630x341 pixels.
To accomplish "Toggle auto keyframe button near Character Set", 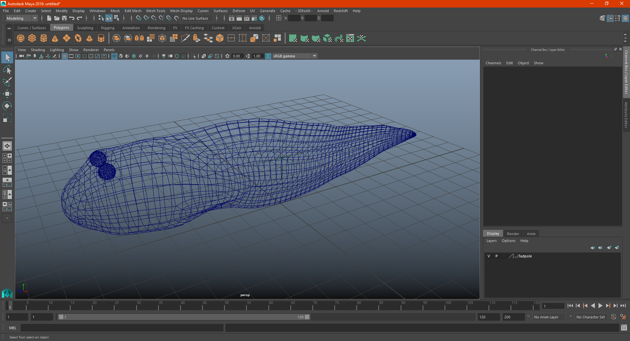I will point(614,317).
